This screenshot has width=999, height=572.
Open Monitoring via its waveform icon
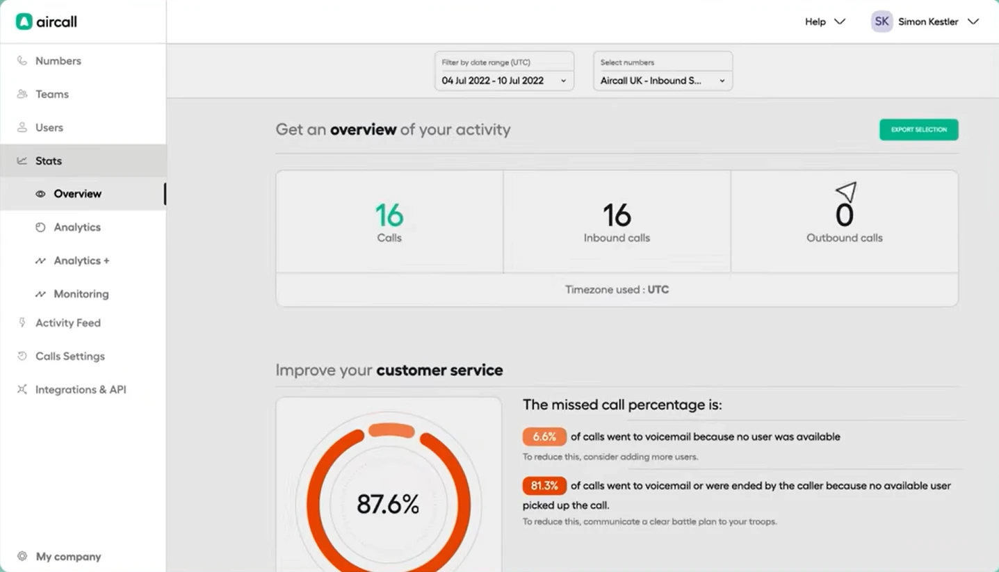[41, 294]
